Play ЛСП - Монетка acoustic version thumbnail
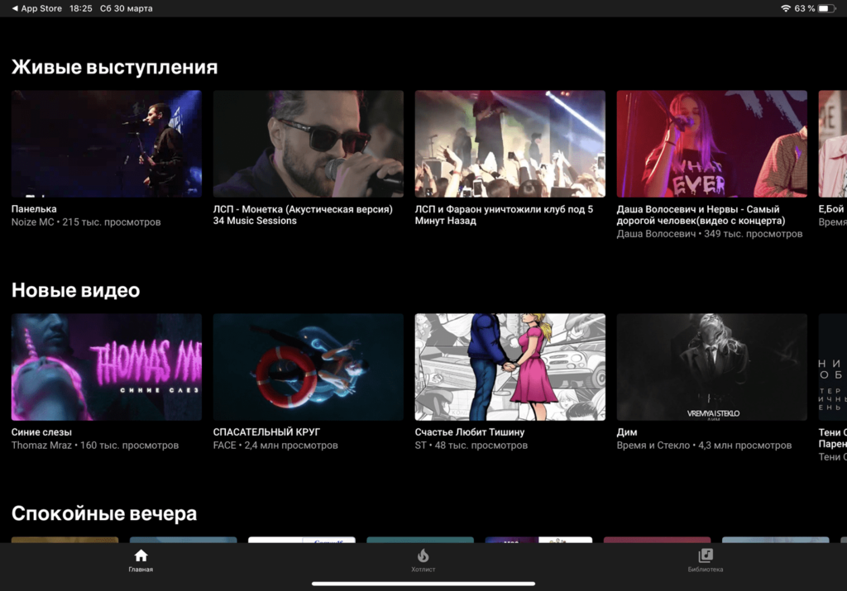847x591 pixels. pyautogui.click(x=309, y=144)
